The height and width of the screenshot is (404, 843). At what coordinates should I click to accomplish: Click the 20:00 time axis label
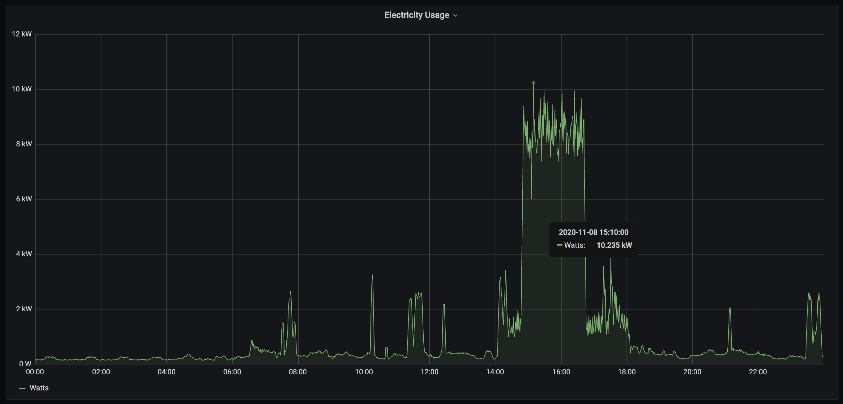tap(692, 372)
